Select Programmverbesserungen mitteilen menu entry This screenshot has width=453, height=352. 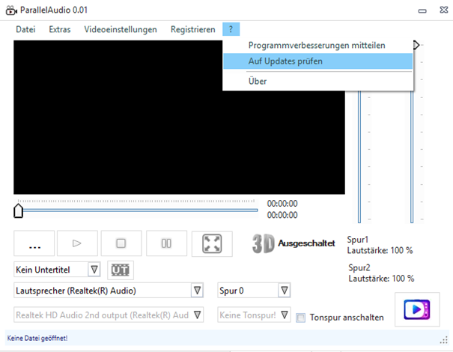tap(317, 46)
